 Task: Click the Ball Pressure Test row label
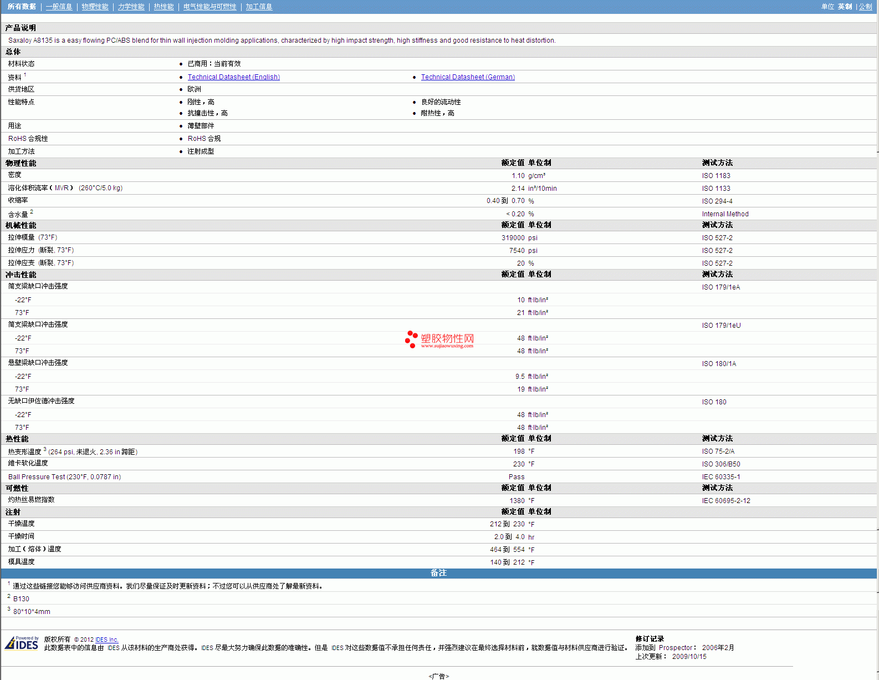click(x=64, y=477)
